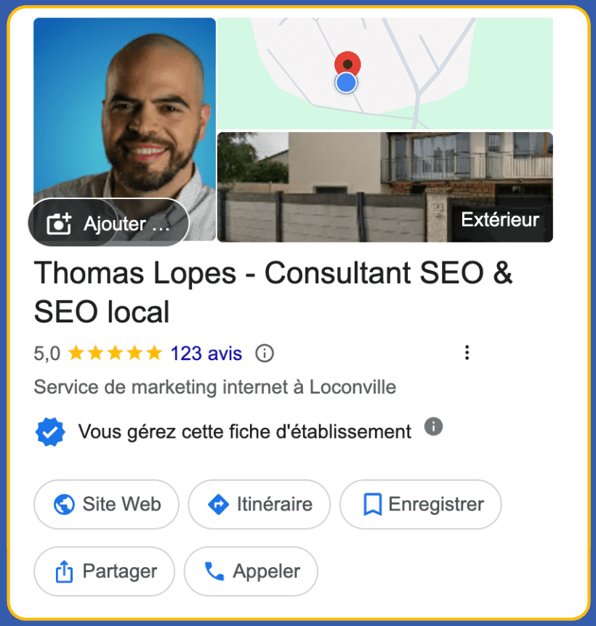Image resolution: width=596 pixels, height=626 pixels.
Task: Click the Extérieur label on house photo
Action: (x=500, y=219)
